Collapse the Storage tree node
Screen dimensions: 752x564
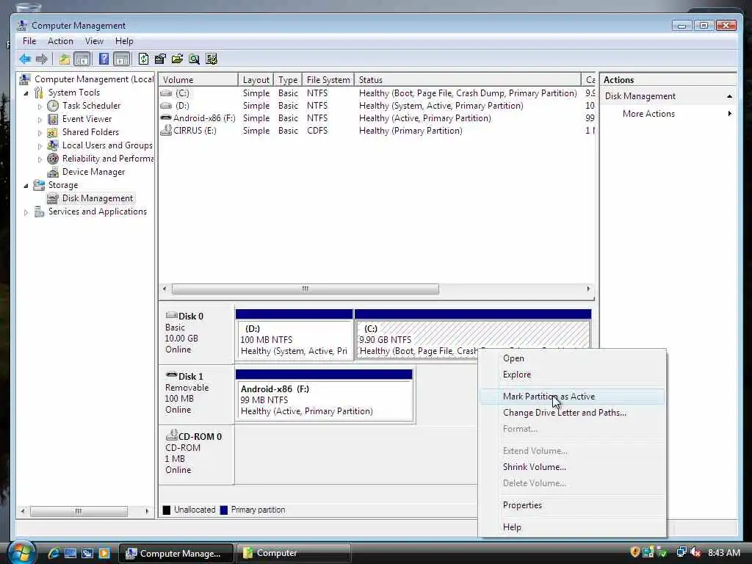tap(26, 186)
